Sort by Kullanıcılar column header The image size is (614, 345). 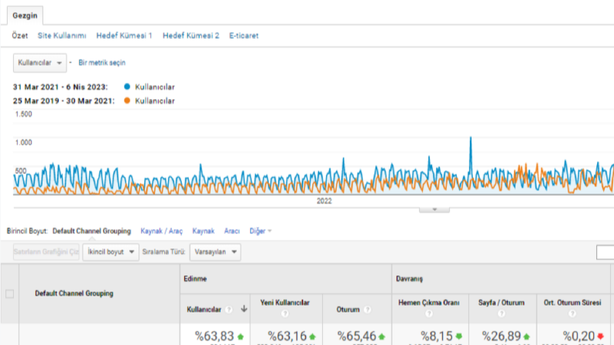[204, 309]
